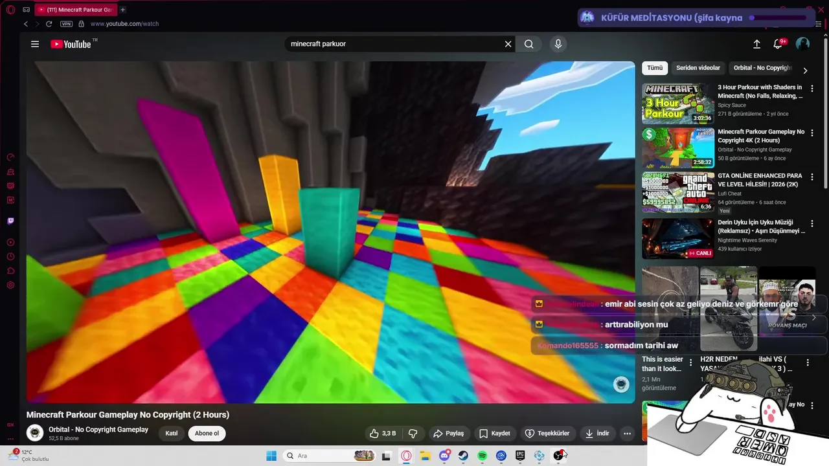
Task: Save the video with Kaydet
Action: click(x=494, y=434)
